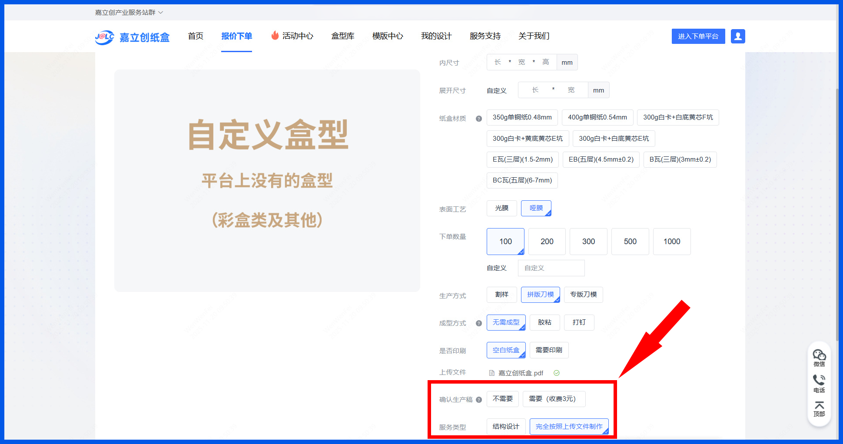Click the phone contact icon
The width and height of the screenshot is (843, 444).
819,380
